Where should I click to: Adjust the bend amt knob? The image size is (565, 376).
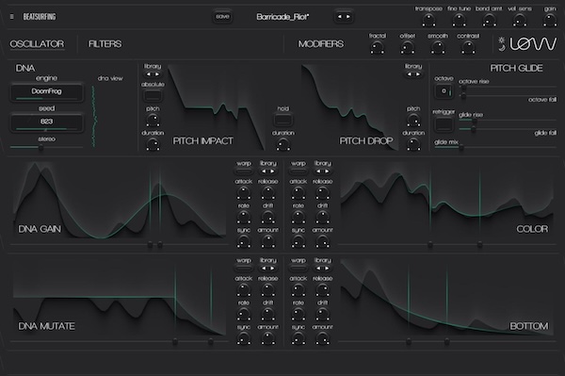pyautogui.click(x=489, y=20)
